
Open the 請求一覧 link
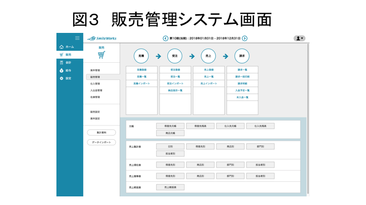tap(242, 70)
